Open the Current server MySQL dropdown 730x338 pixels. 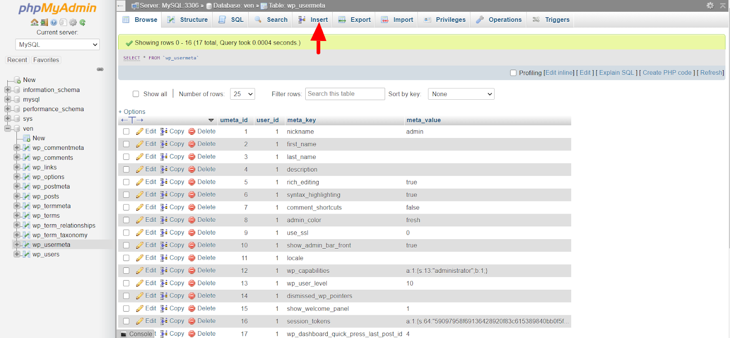point(57,45)
